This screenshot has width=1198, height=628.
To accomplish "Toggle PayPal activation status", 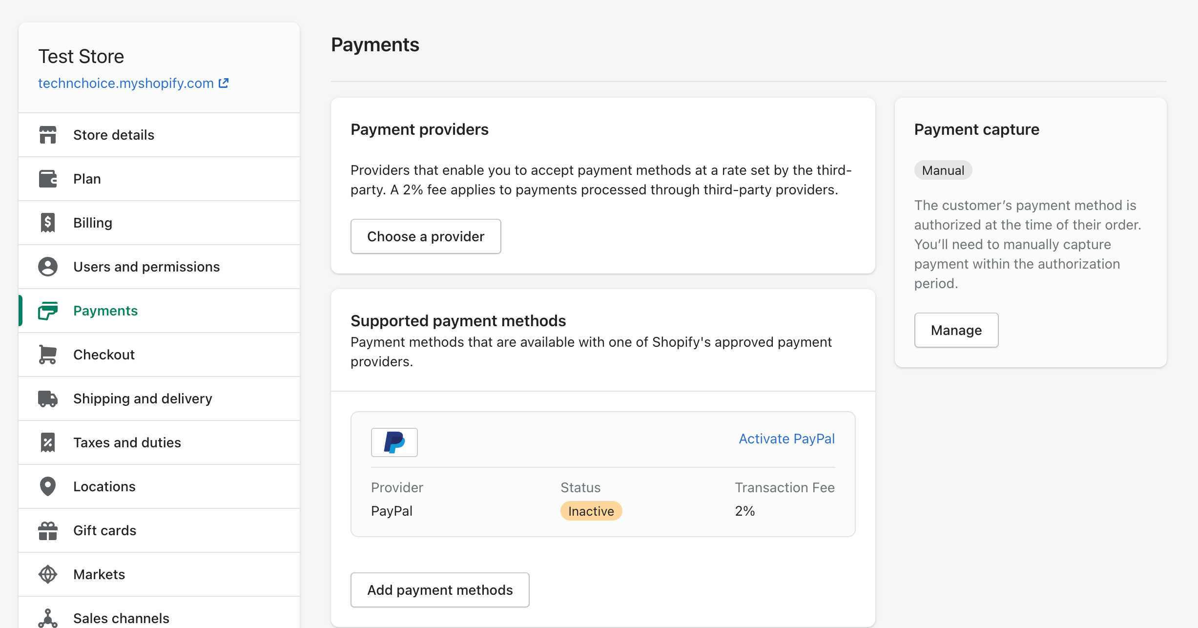I will [787, 439].
